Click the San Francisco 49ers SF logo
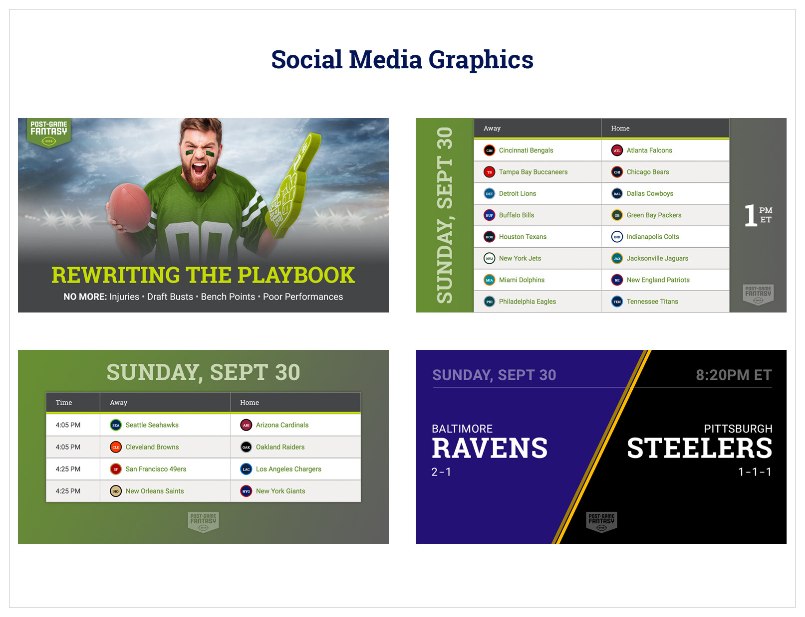Viewport: 805px width, 617px height. pos(116,469)
